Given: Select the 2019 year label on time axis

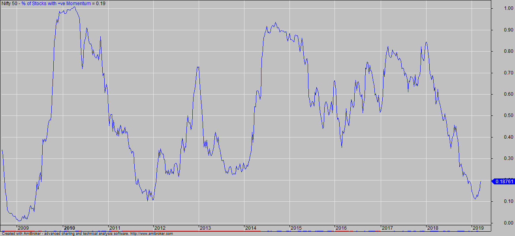Looking at the screenshot, I should coord(478,228).
